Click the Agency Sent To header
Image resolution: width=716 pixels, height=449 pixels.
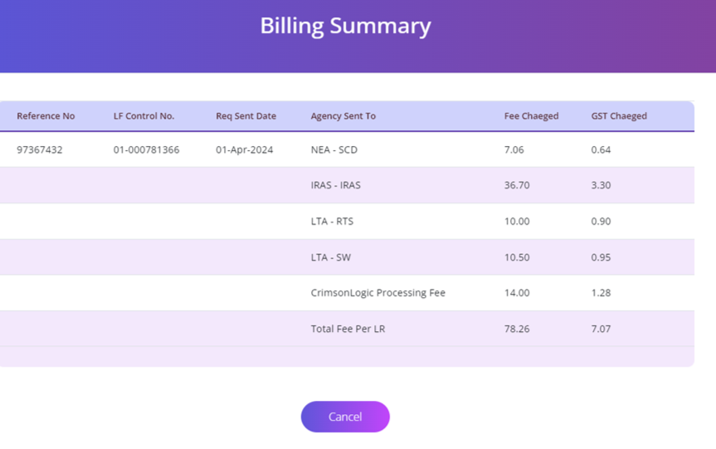(343, 116)
